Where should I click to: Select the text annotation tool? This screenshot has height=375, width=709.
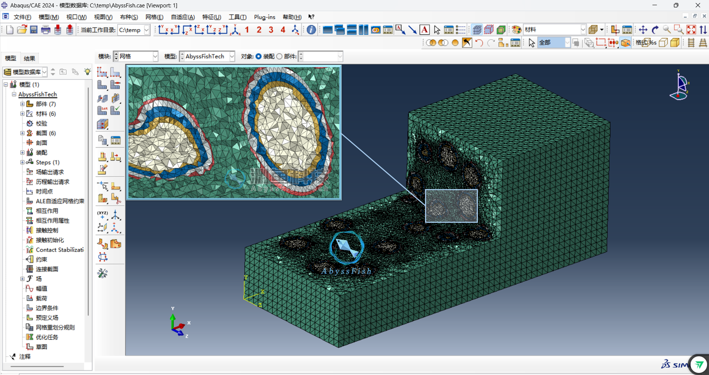tap(424, 30)
